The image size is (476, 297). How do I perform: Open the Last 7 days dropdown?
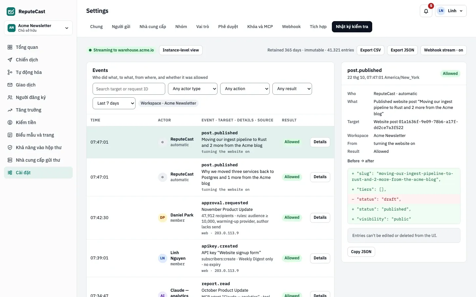pyautogui.click(x=114, y=103)
